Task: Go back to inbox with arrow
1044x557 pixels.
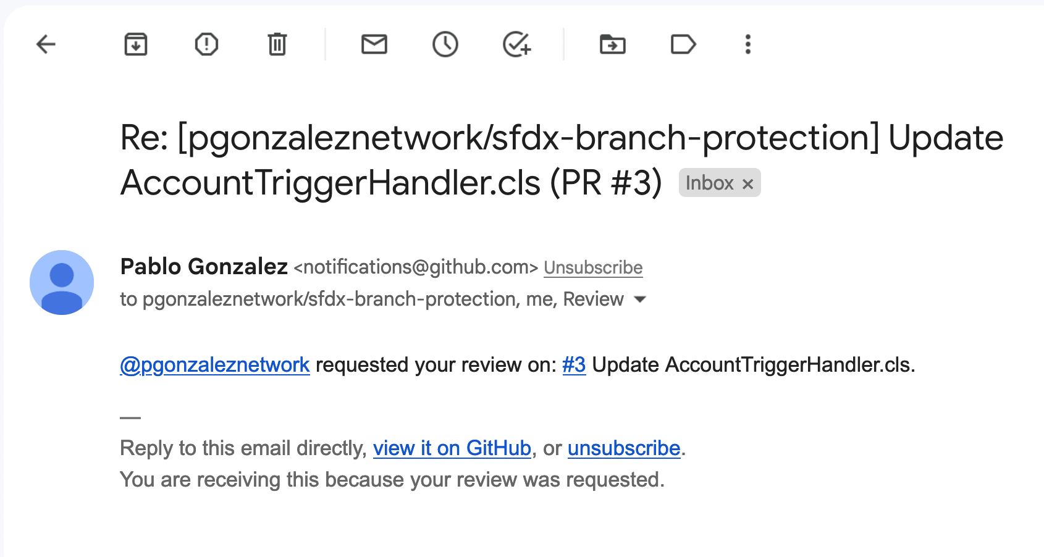Action: (46, 44)
